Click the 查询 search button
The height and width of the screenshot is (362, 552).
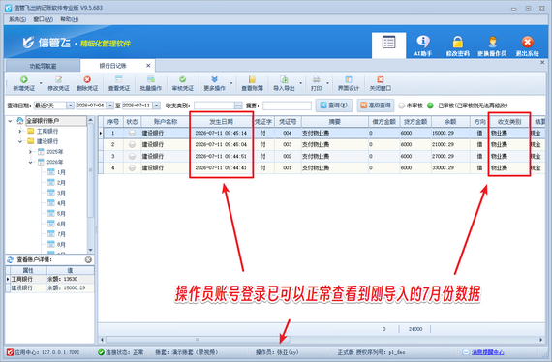tap(334, 106)
